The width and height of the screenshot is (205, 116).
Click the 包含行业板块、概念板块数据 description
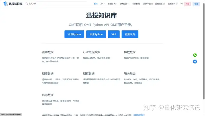[96, 58]
